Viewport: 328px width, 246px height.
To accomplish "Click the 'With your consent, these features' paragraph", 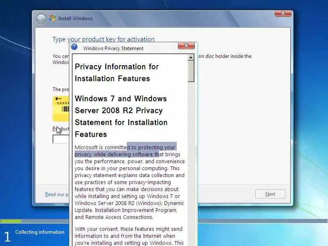I will click(x=129, y=236).
